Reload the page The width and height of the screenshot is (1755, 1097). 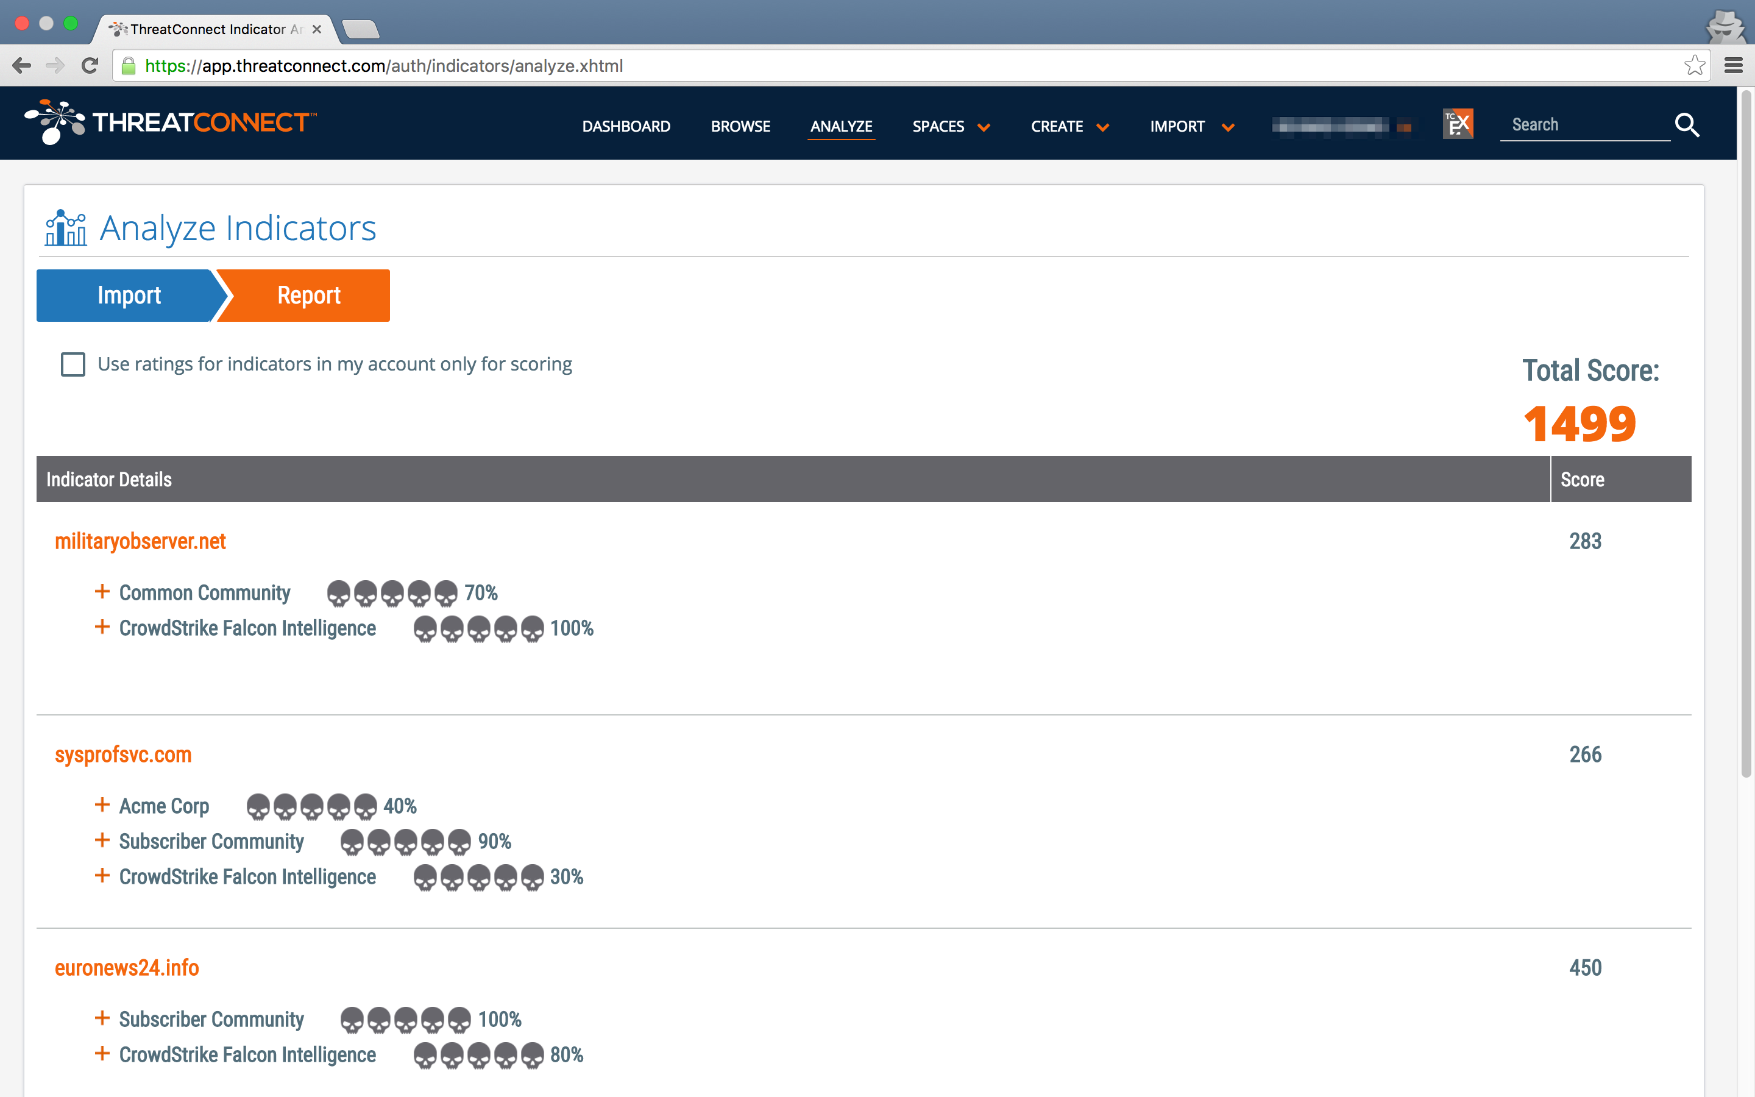point(90,66)
